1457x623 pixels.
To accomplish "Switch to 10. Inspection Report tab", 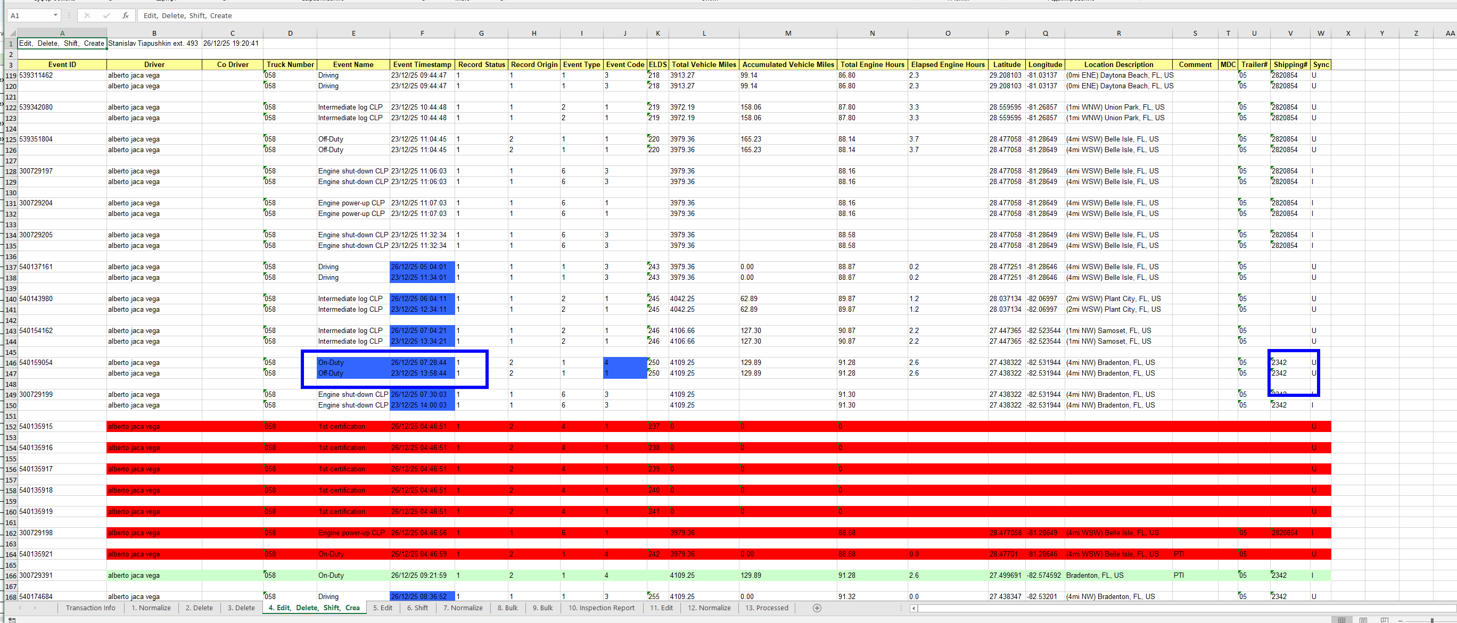I will (x=601, y=608).
